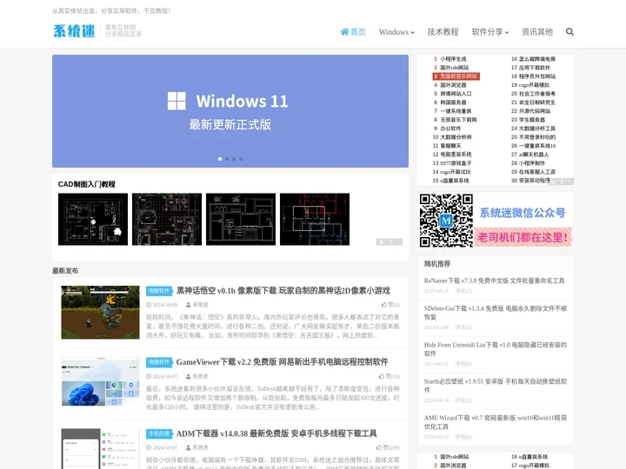Click ad list item 电脑重装系统
Image resolution: width=626 pixels, height=469 pixels.
coord(456,155)
